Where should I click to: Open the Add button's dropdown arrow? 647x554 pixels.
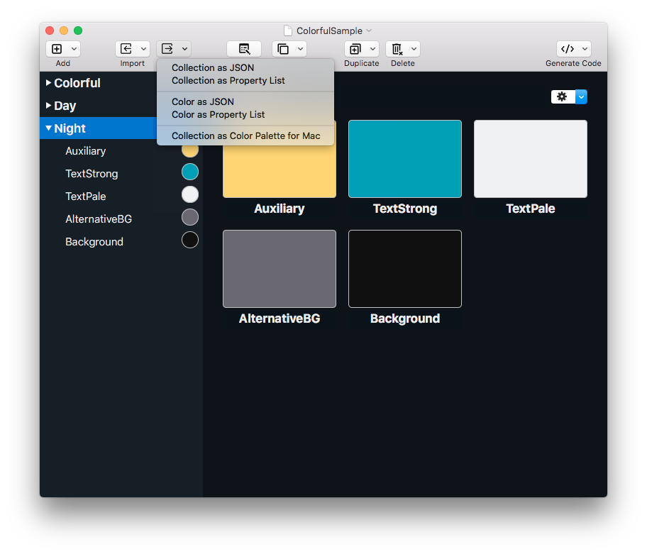pyautogui.click(x=72, y=48)
